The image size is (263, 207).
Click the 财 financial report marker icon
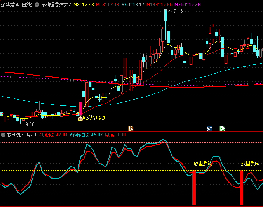tap(209, 129)
